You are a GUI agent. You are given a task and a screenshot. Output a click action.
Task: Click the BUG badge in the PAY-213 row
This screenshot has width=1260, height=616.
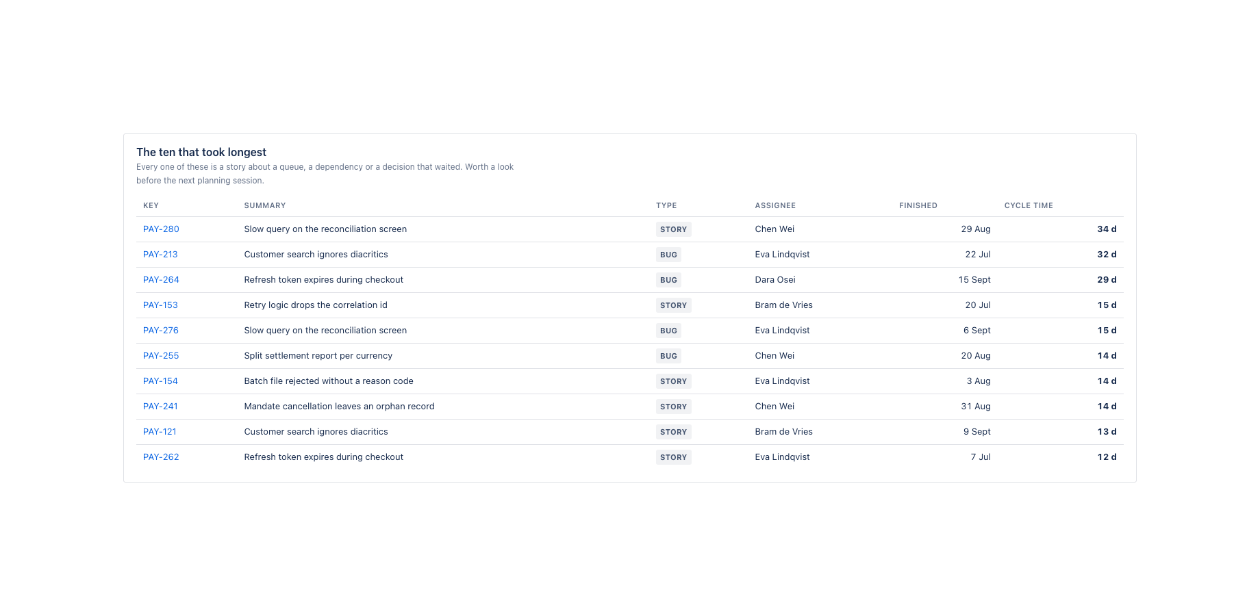pyautogui.click(x=668, y=255)
